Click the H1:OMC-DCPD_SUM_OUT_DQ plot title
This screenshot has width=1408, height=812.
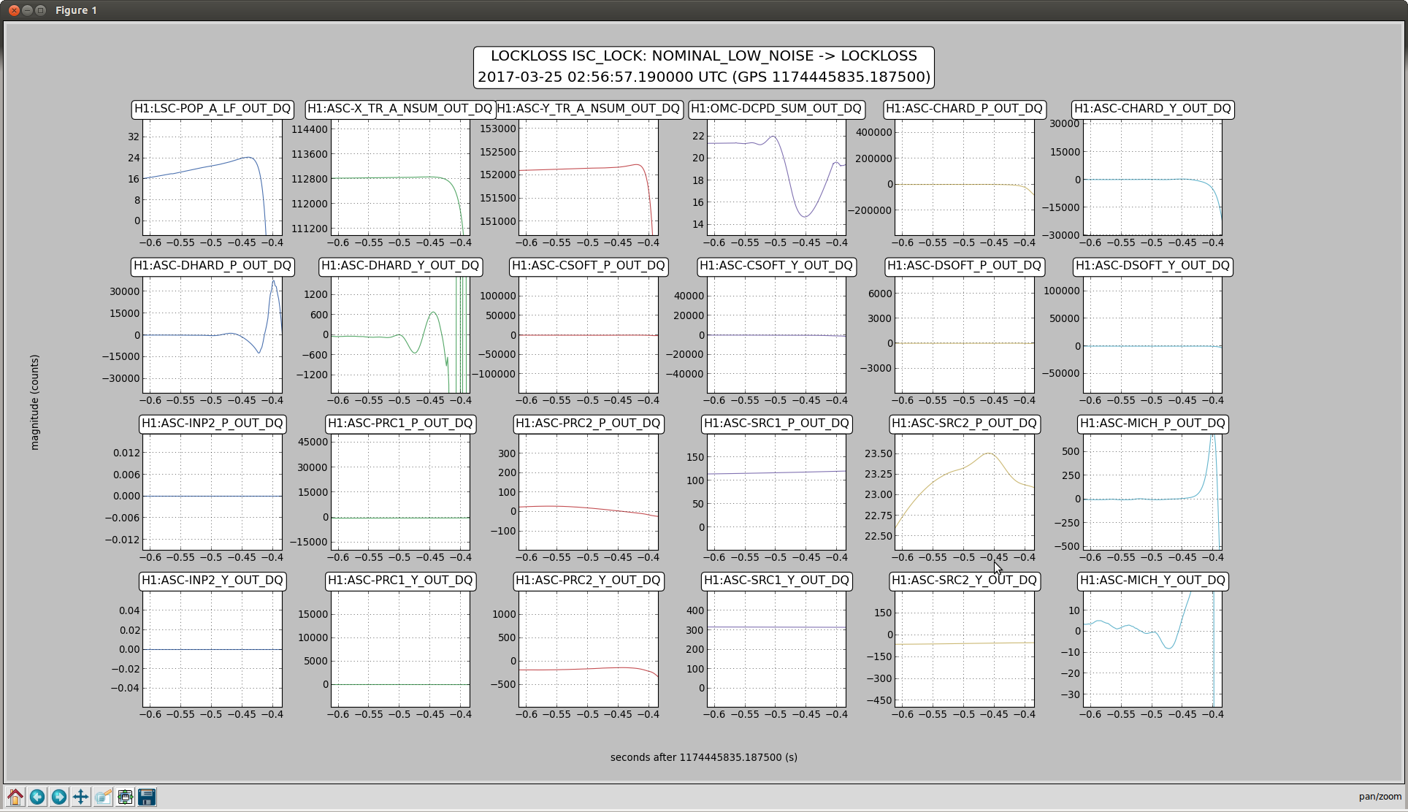pos(776,109)
